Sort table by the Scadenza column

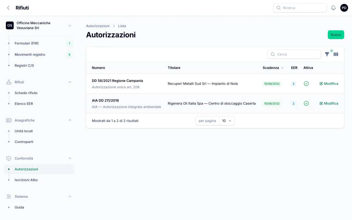[273, 68]
